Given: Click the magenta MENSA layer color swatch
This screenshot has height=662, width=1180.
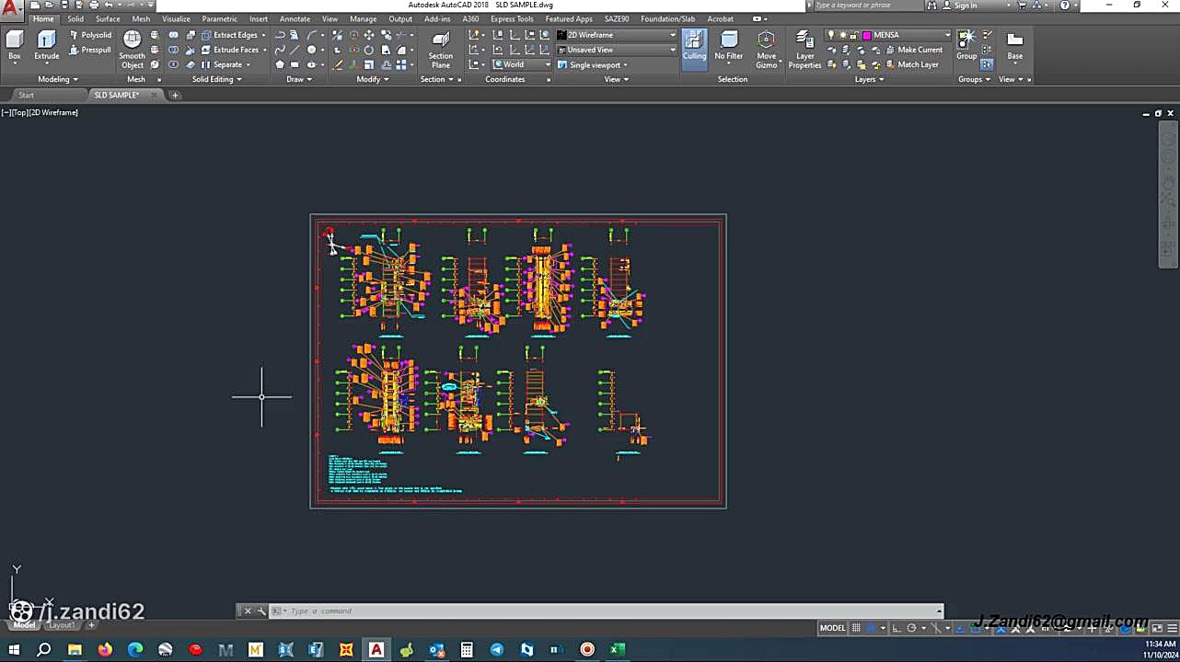Looking at the screenshot, I should point(867,35).
